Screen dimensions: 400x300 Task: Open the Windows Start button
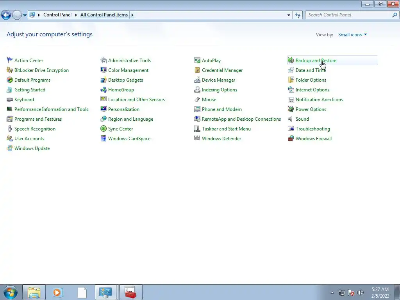(10, 292)
